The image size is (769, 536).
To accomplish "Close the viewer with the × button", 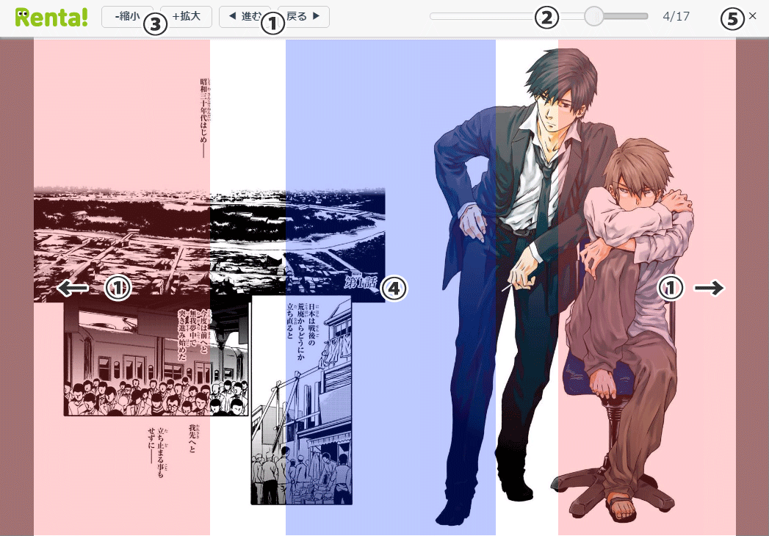I will (753, 16).
